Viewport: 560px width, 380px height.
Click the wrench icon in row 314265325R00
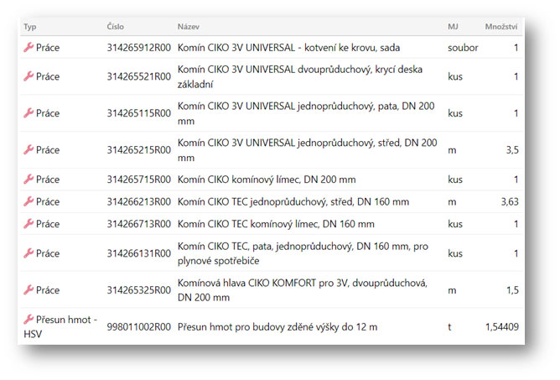(x=29, y=289)
